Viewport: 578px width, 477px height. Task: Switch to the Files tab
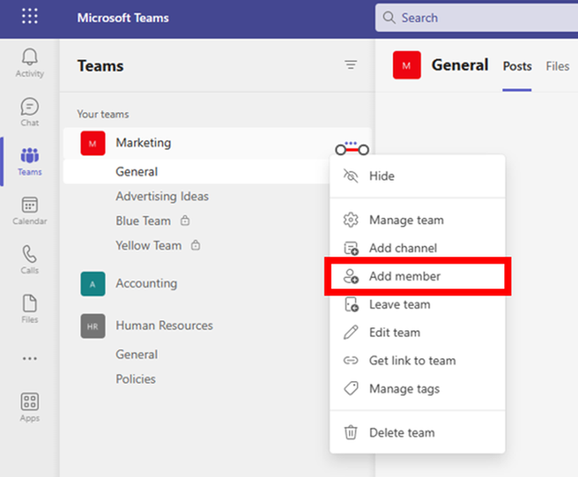(557, 66)
